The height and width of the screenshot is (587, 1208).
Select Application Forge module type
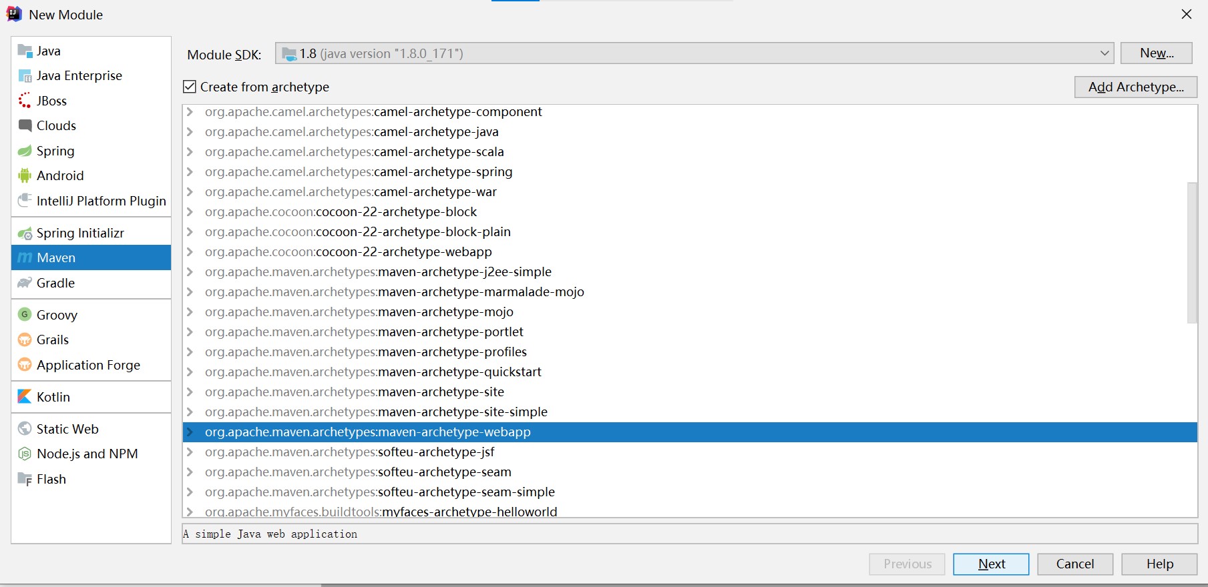pos(91,365)
